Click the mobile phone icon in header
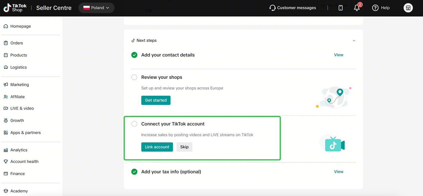 [x=341, y=8]
